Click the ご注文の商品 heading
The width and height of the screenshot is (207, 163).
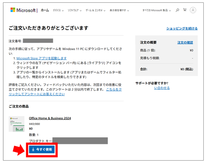pyautogui.click(x=19, y=106)
